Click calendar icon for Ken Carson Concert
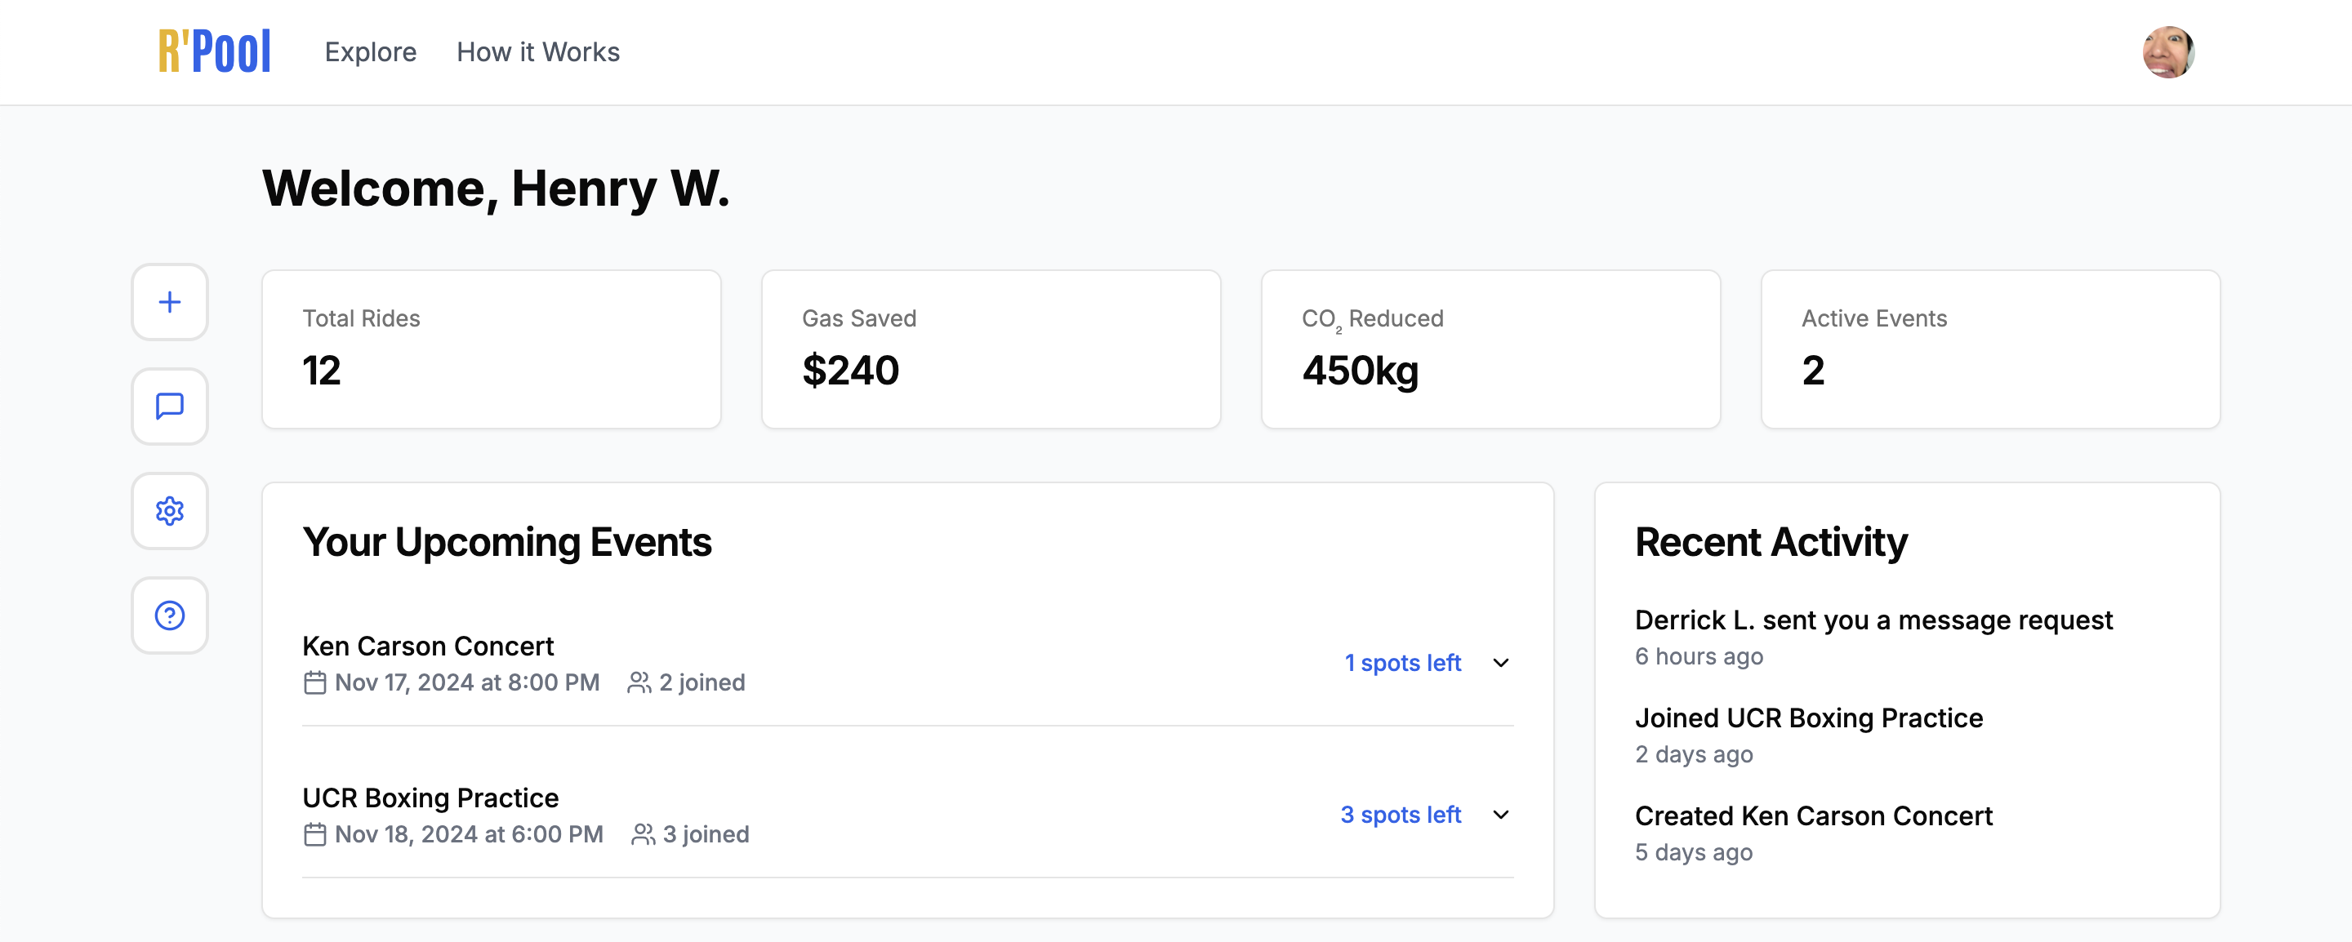 [x=315, y=682]
